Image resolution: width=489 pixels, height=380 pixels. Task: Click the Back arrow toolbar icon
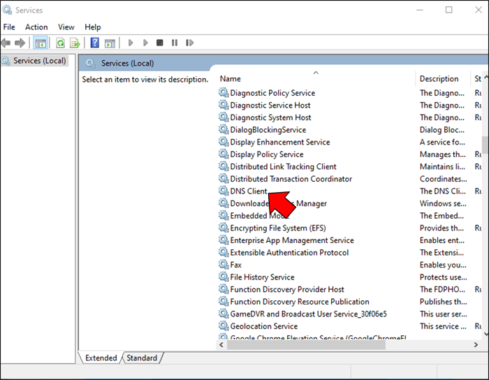[6, 43]
